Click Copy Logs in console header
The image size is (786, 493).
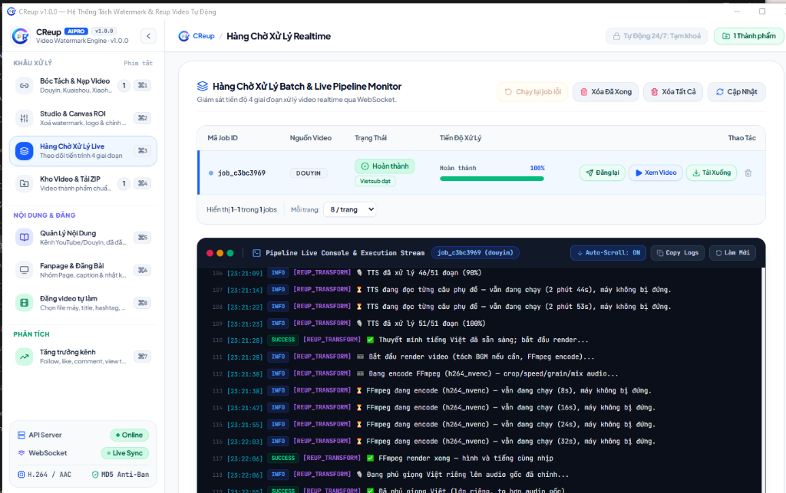pos(678,253)
